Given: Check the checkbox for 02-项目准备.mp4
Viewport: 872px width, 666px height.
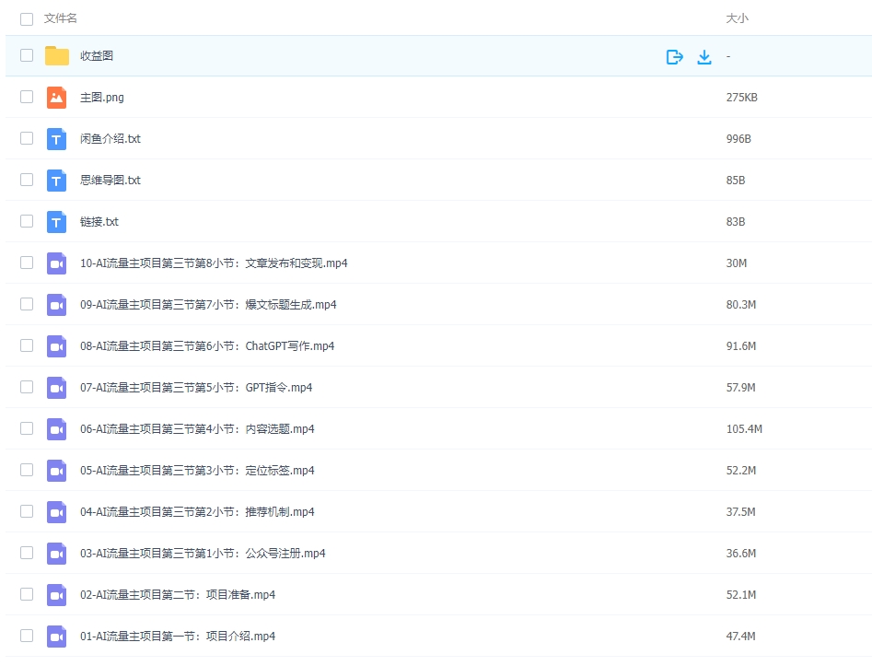Looking at the screenshot, I should [x=26, y=594].
